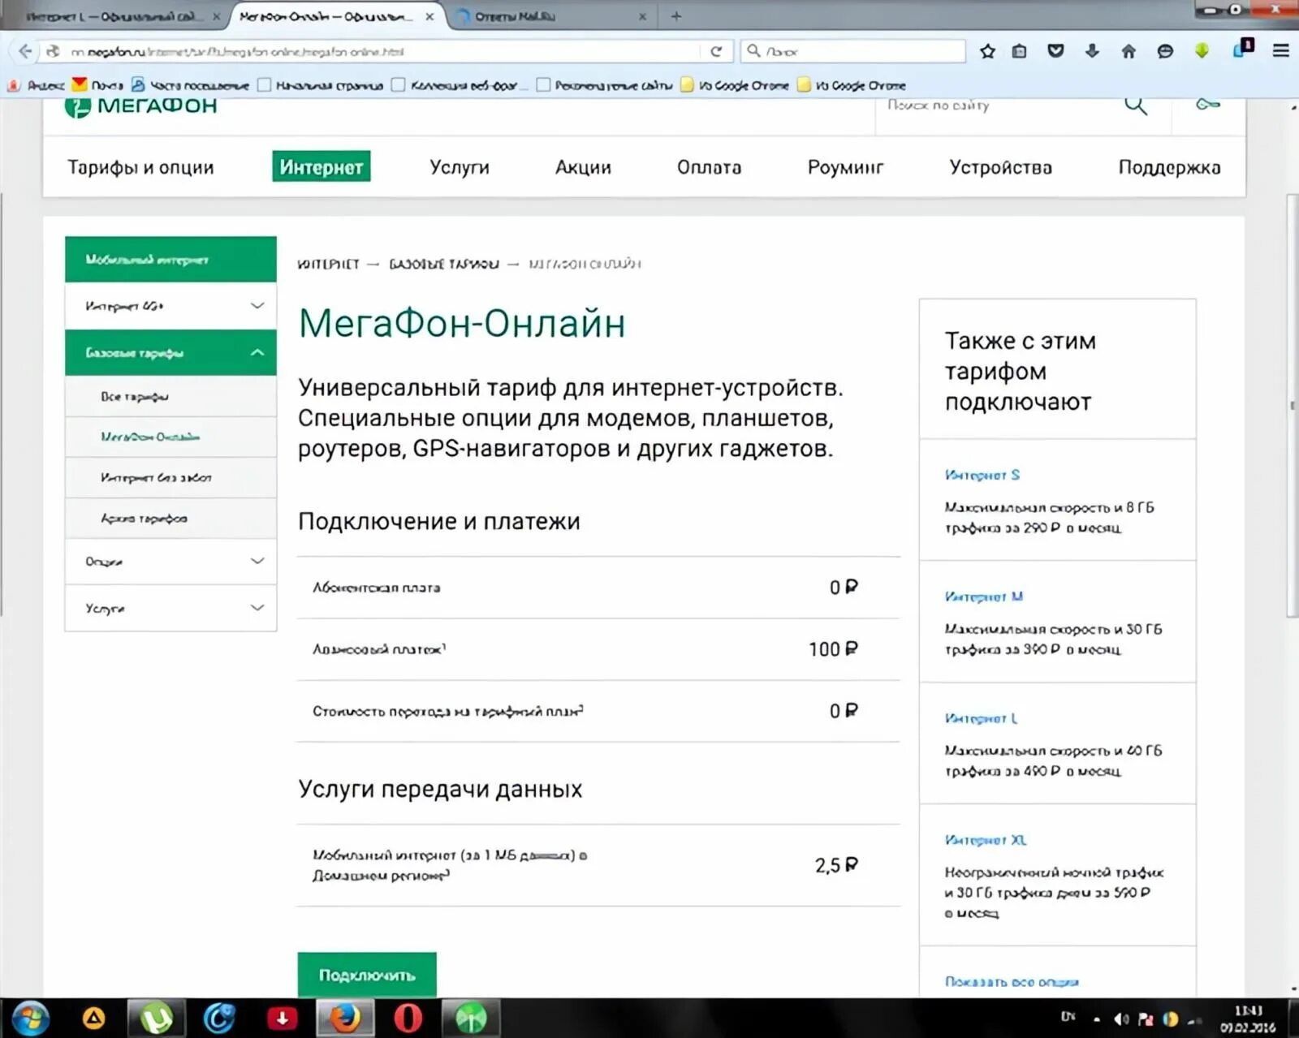Click the language indicator in the tray

(1068, 1016)
